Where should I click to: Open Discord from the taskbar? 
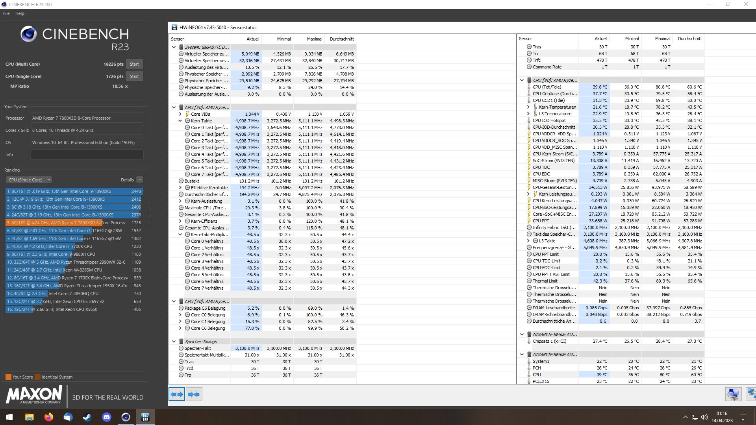coord(106,417)
